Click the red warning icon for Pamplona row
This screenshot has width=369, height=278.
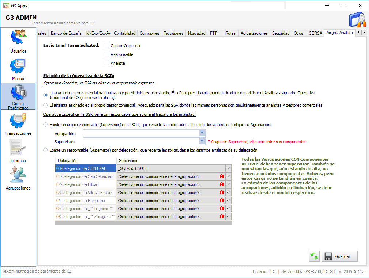click(222, 200)
